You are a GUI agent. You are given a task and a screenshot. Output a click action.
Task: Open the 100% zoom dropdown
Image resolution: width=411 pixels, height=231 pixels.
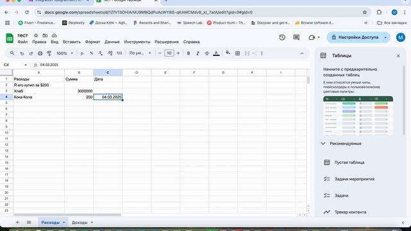pos(64,53)
